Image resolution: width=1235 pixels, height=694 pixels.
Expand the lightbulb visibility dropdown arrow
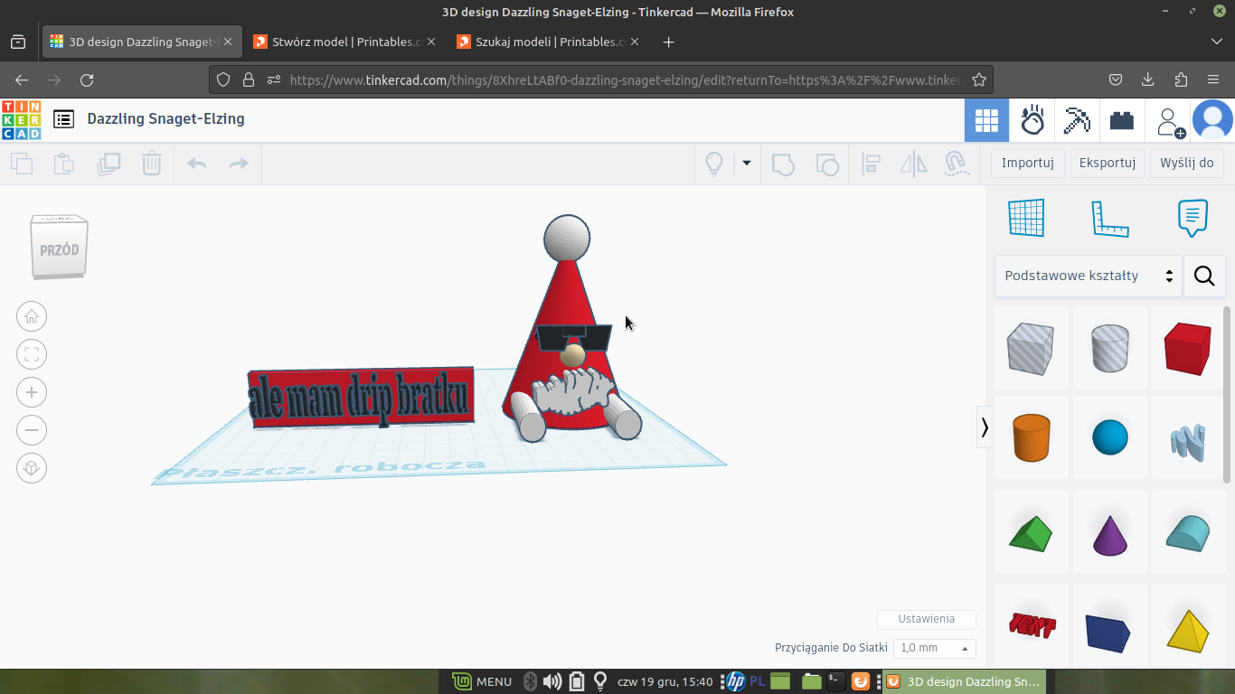pos(747,164)
